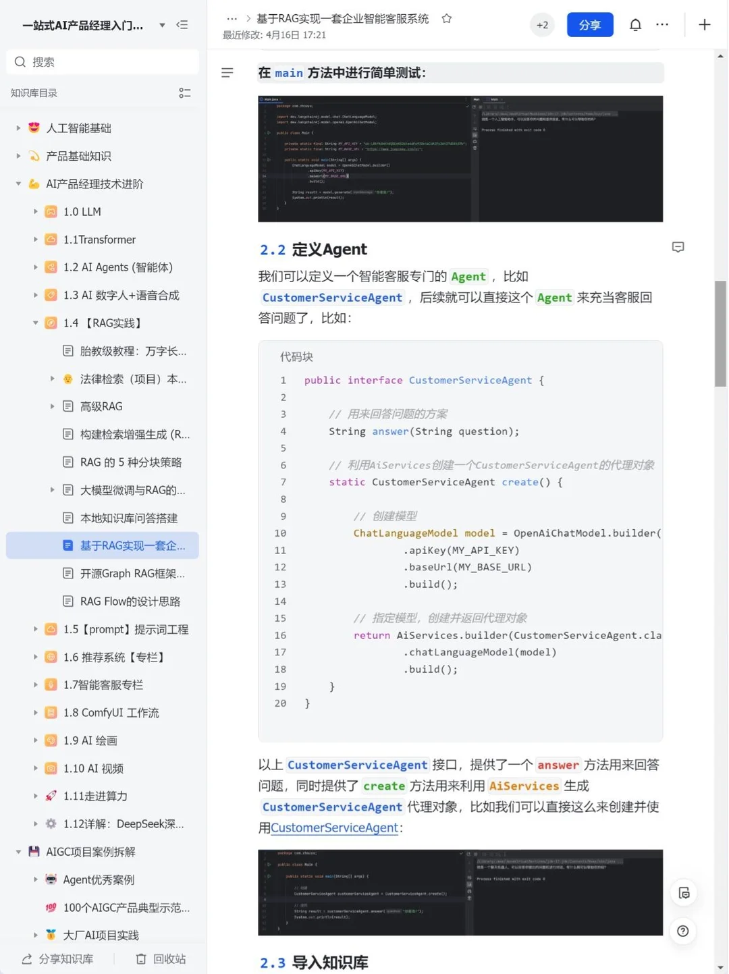This screenshot has width=729, height=974.
Task: Click the 1.9 AI 绘画 folder icon
Action: pos(51,740)
